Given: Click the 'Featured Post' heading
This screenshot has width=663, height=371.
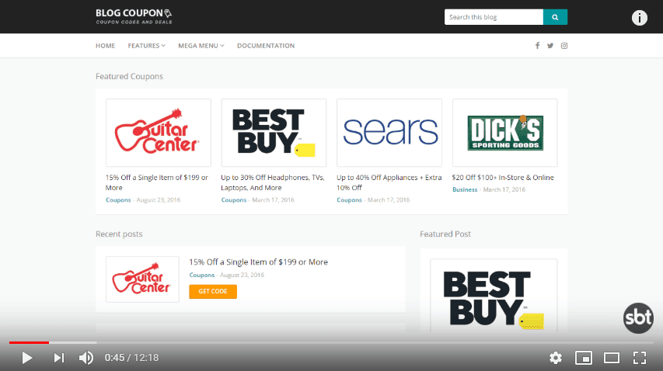Looking at the screenshot, I should point(445,234).
